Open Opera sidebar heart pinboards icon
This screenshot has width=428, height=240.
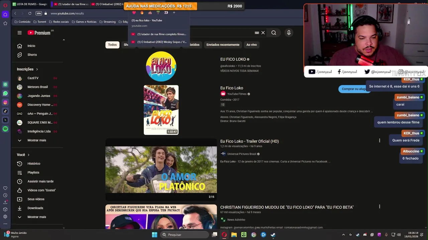pos(5,188)
